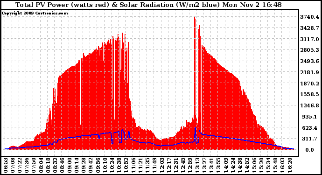
Task: Click the 09:42 time label
Action: point(91,165)
